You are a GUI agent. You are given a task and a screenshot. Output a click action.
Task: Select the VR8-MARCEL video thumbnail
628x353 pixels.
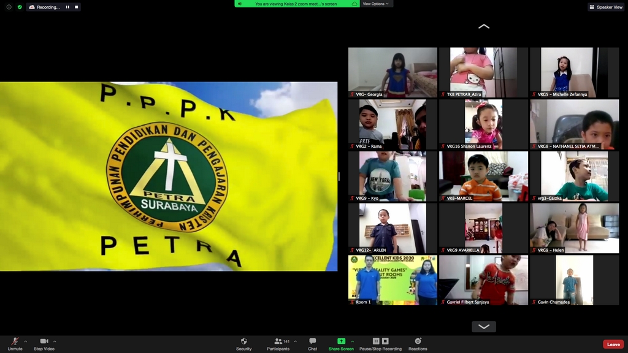483,176
